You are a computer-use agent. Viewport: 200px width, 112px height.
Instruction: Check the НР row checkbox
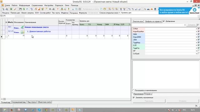pos(199,51)
